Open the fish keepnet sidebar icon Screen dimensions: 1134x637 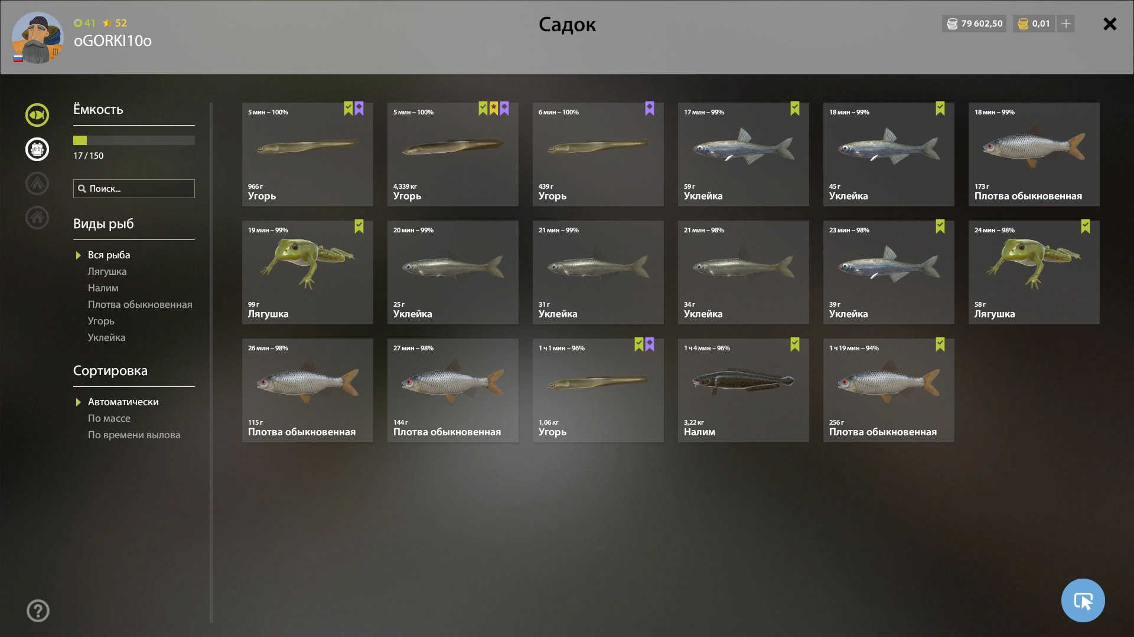pyautogui.click(x=37, y=115)
